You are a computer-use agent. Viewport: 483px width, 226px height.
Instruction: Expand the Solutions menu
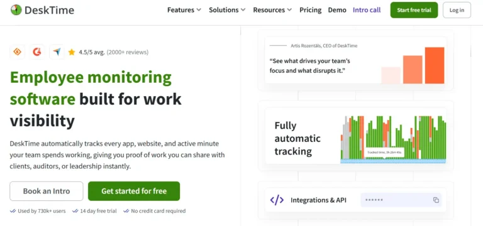pos(227,10)
